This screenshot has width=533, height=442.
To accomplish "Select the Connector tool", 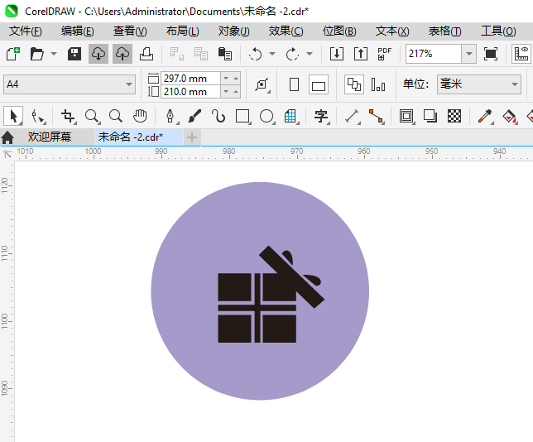I will (x=376, y=116).
